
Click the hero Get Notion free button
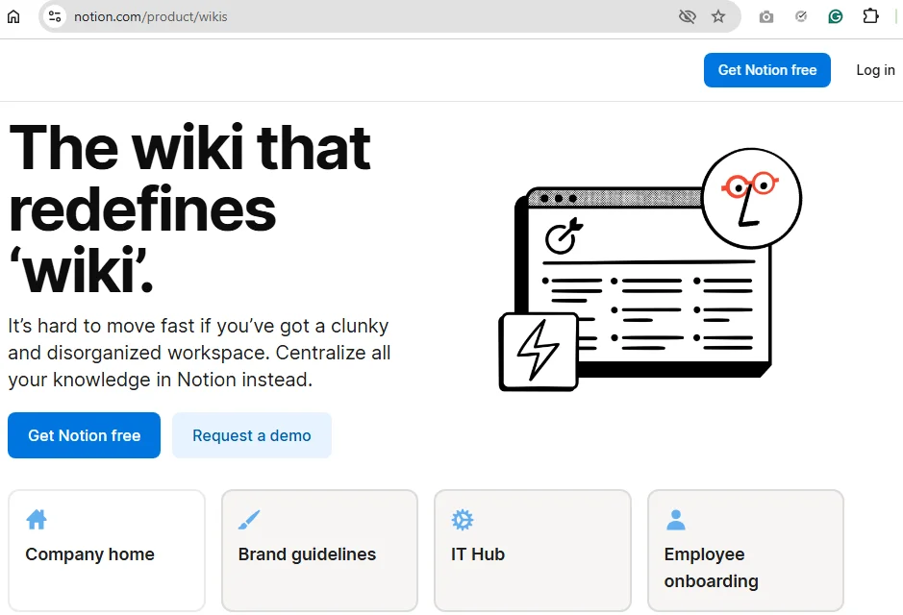(x=84, y=435)
